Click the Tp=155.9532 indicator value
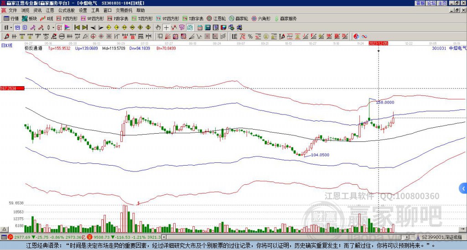The image size is (467, 250). click(x=59, y=48)
